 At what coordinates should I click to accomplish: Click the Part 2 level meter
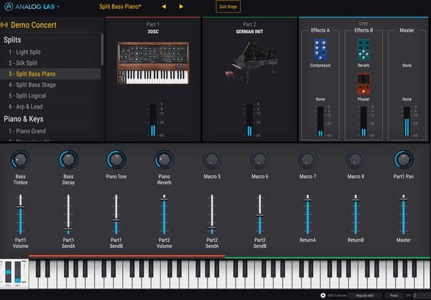(x=249, y=120)
